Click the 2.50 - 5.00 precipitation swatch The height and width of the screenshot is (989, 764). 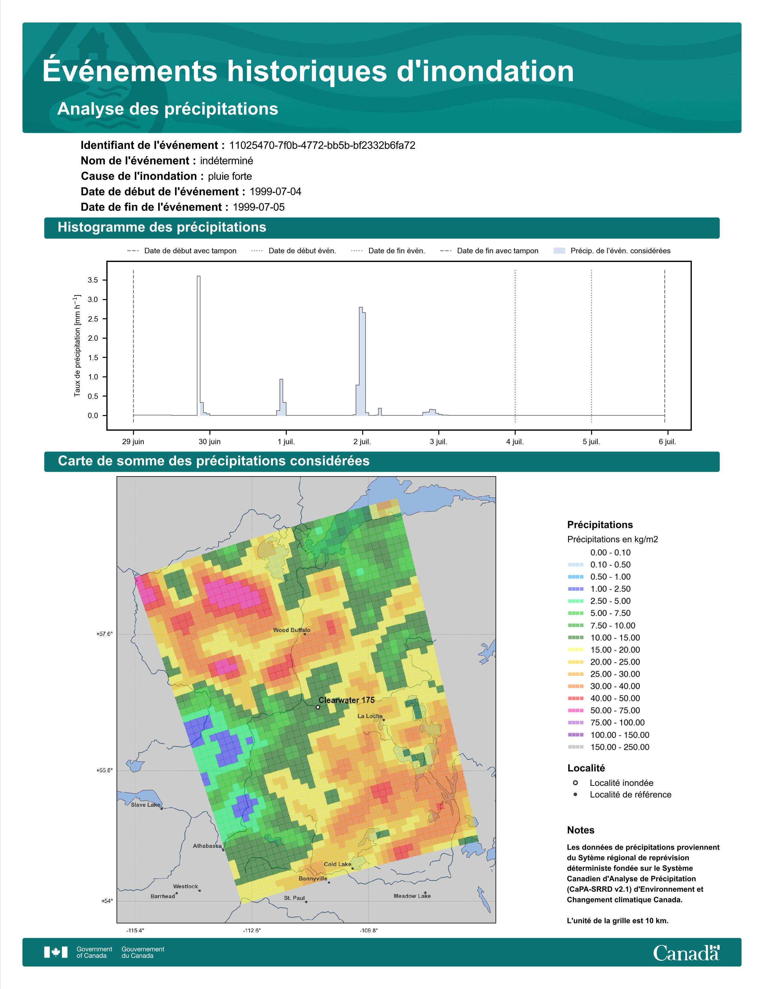576,601
